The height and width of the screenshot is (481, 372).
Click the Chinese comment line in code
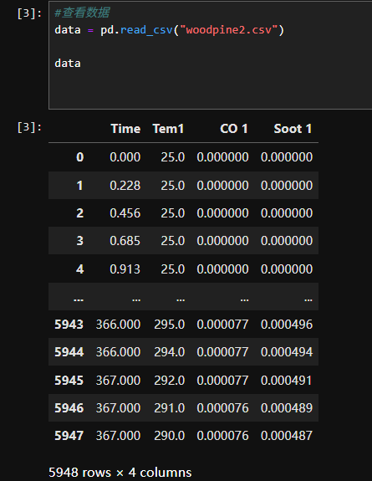pyautogui.click(x=82, y=13)
